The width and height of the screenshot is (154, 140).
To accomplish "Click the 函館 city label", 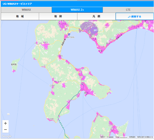I will 87,93.
